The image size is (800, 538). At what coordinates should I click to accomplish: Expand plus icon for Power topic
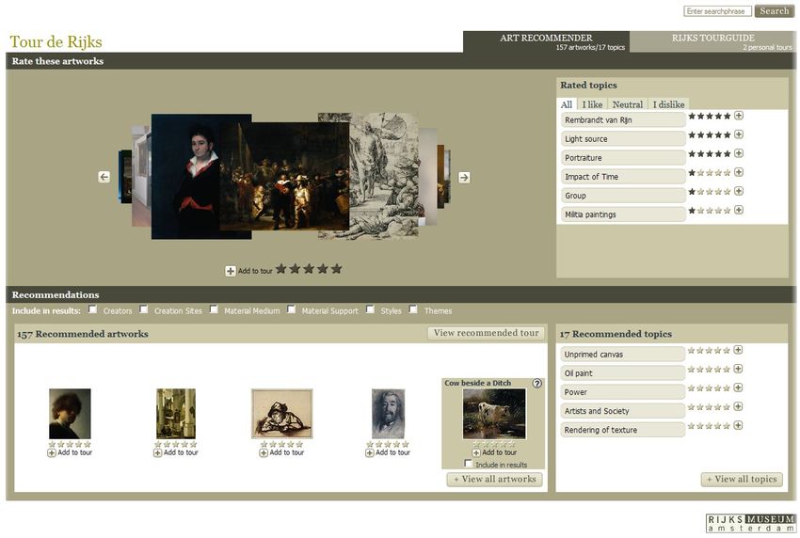coord(738,388)
